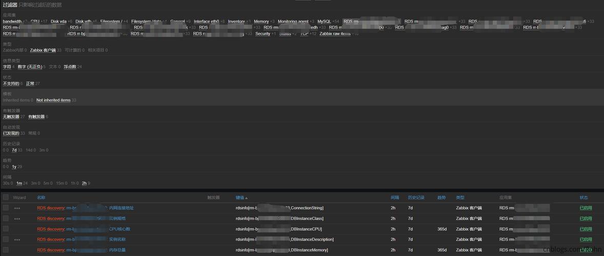604x256 pixels.
Task: Select 已发现的 discovery filter
Action: coord(11,134)
